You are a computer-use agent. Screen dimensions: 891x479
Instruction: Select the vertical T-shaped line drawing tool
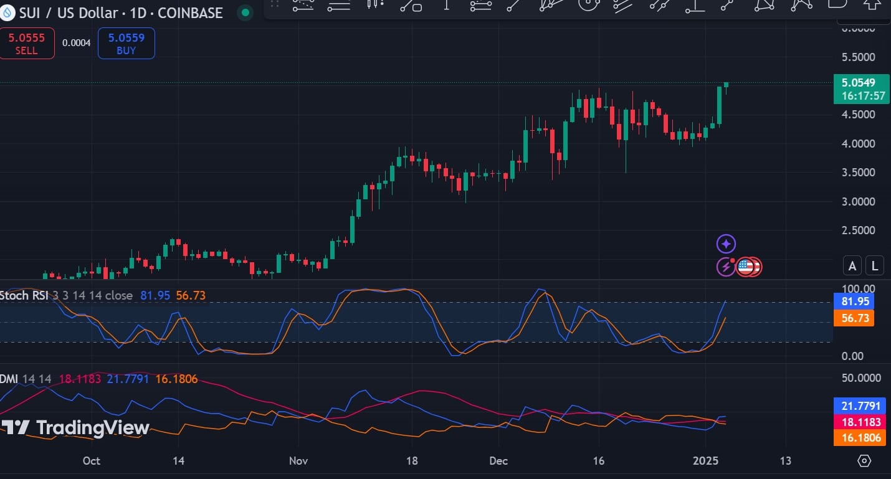click(446, 5)
